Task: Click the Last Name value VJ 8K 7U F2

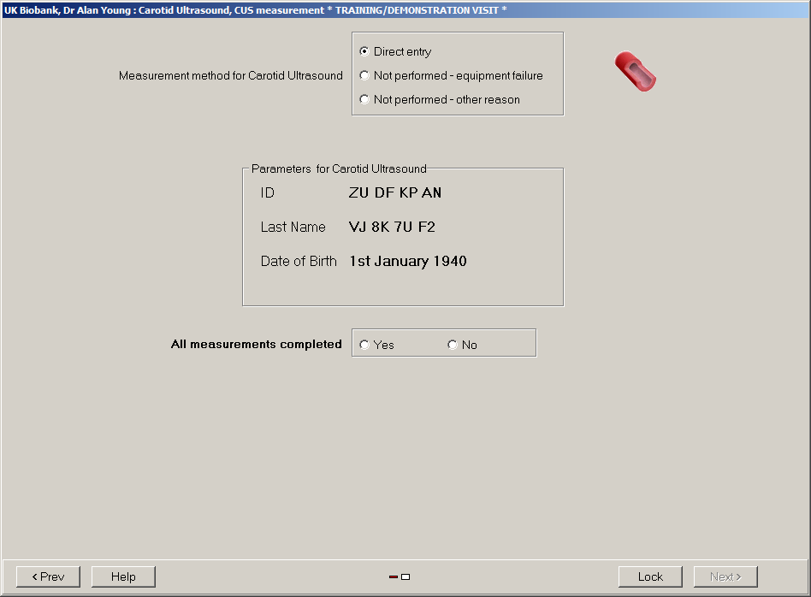Action: pyautogui.click(x=392, y=227)
